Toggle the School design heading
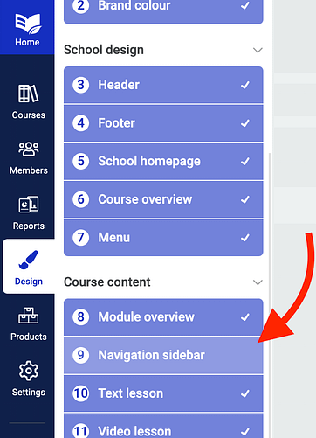 [104, 50]
